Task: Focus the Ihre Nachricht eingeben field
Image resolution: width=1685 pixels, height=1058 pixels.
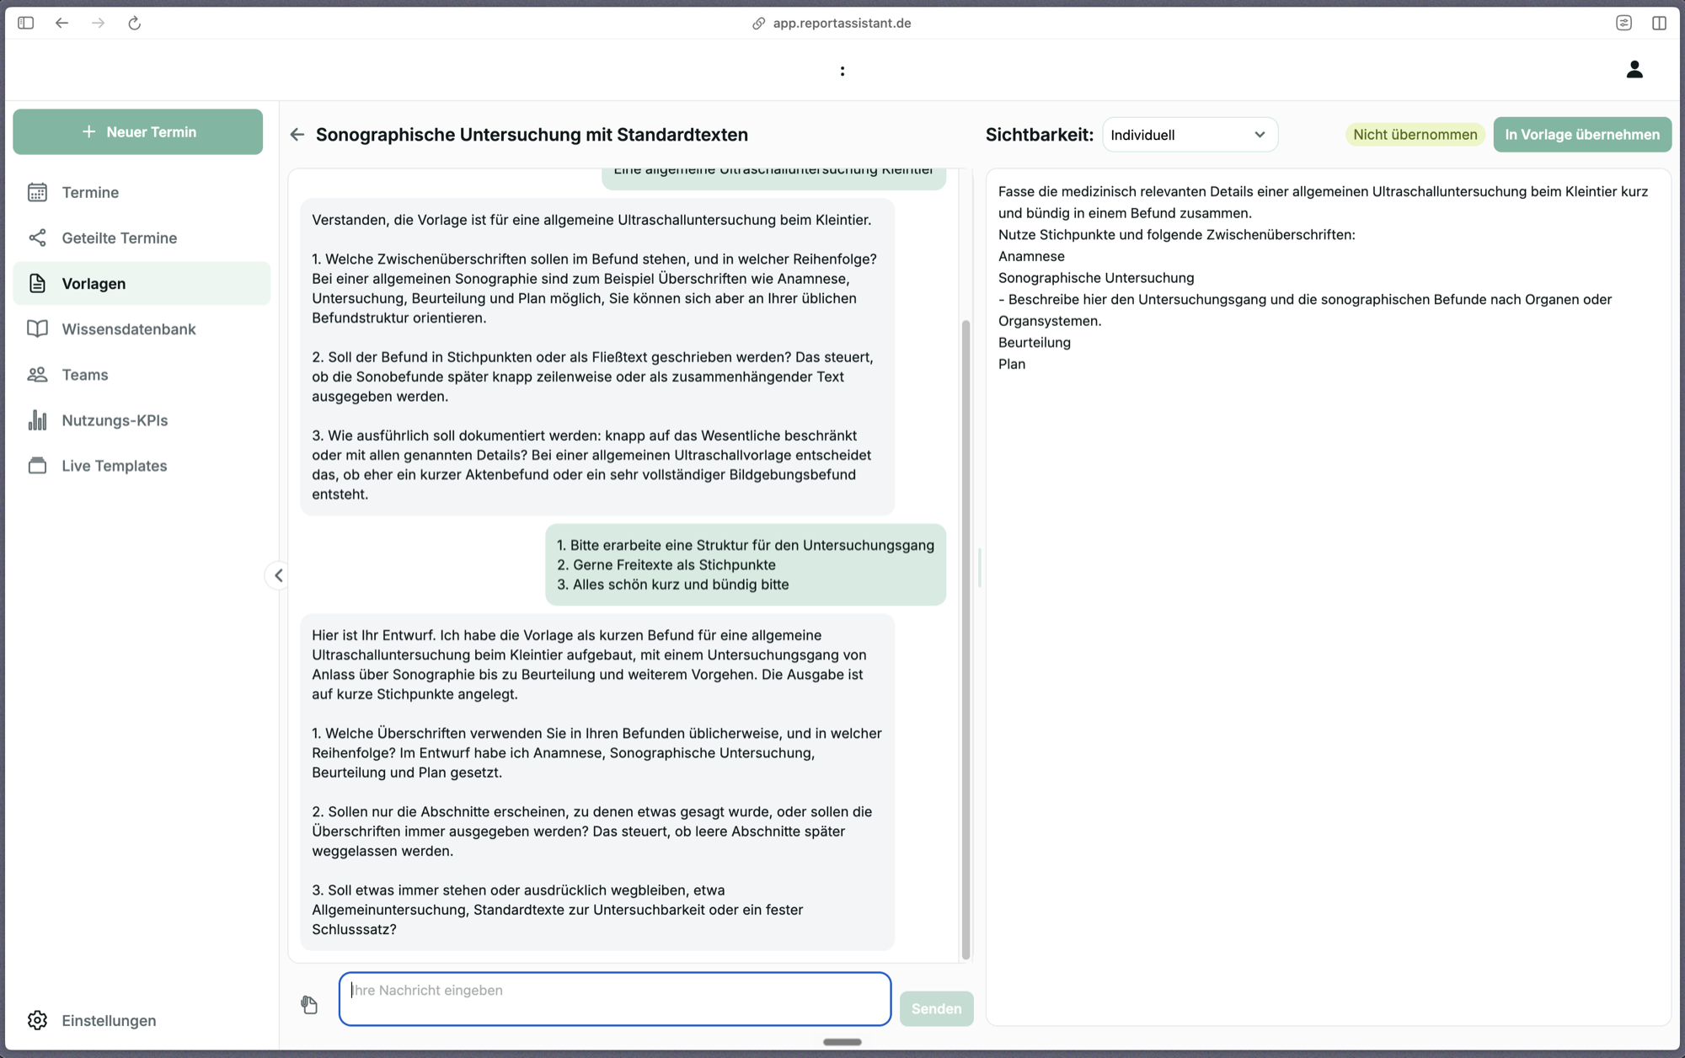Action: 615,999
